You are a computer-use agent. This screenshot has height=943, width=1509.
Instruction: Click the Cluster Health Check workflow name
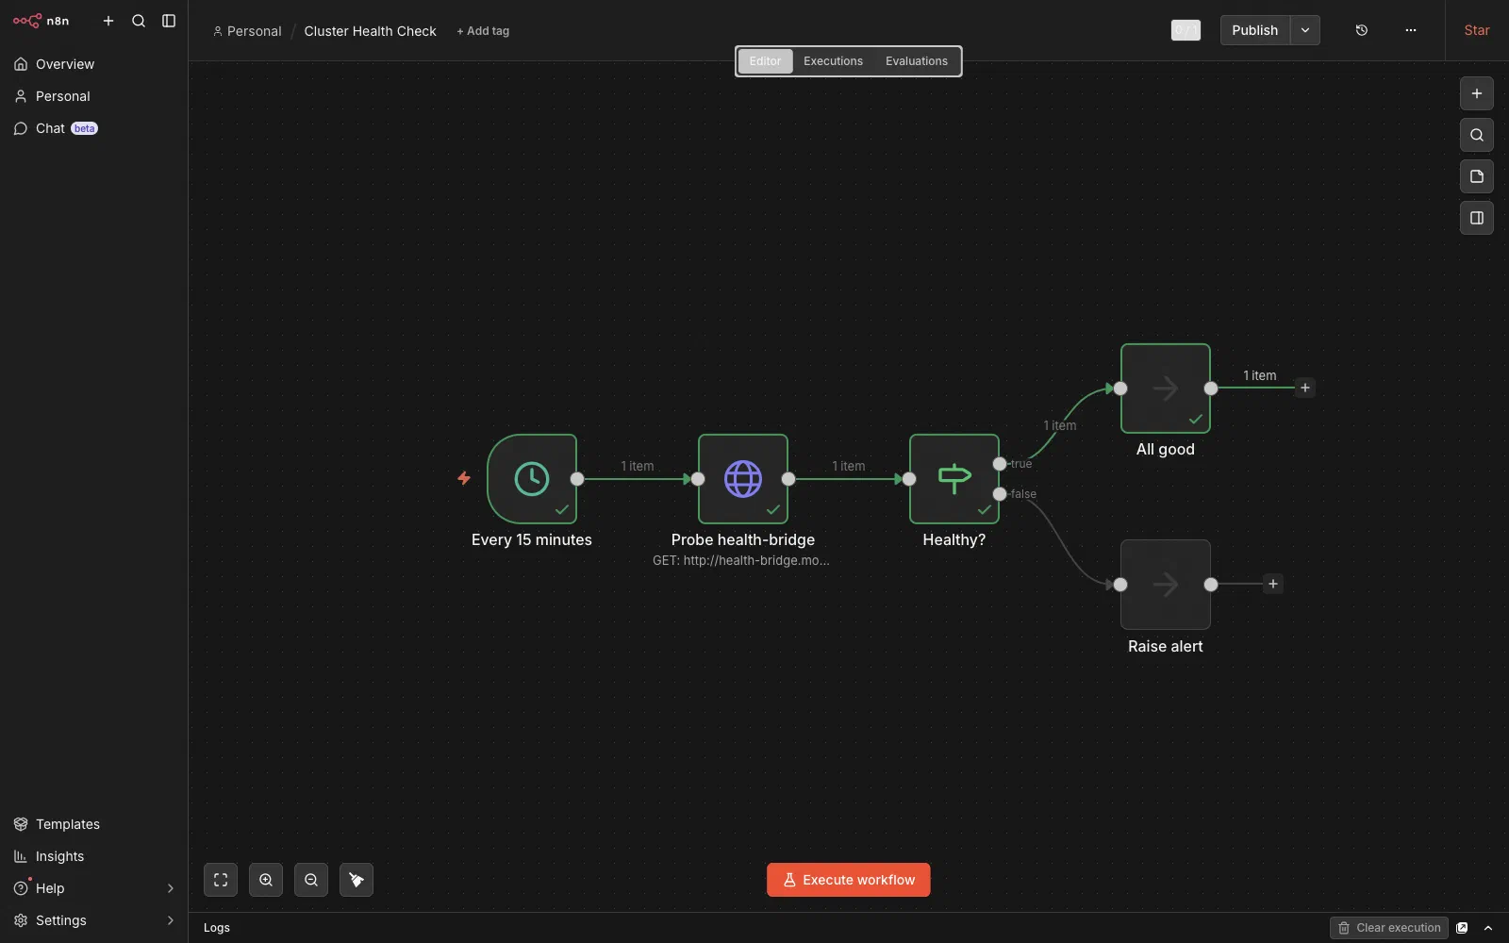(370, 31)
